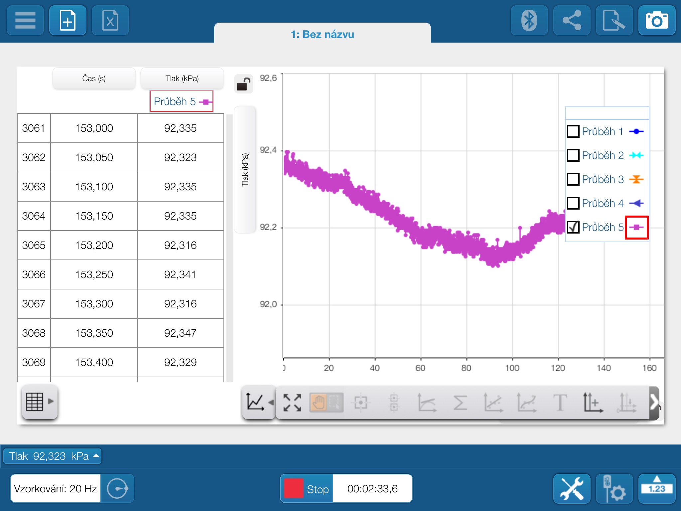Open the share icon in the header
Screen dimensions: 681x511
coord(571,21)
